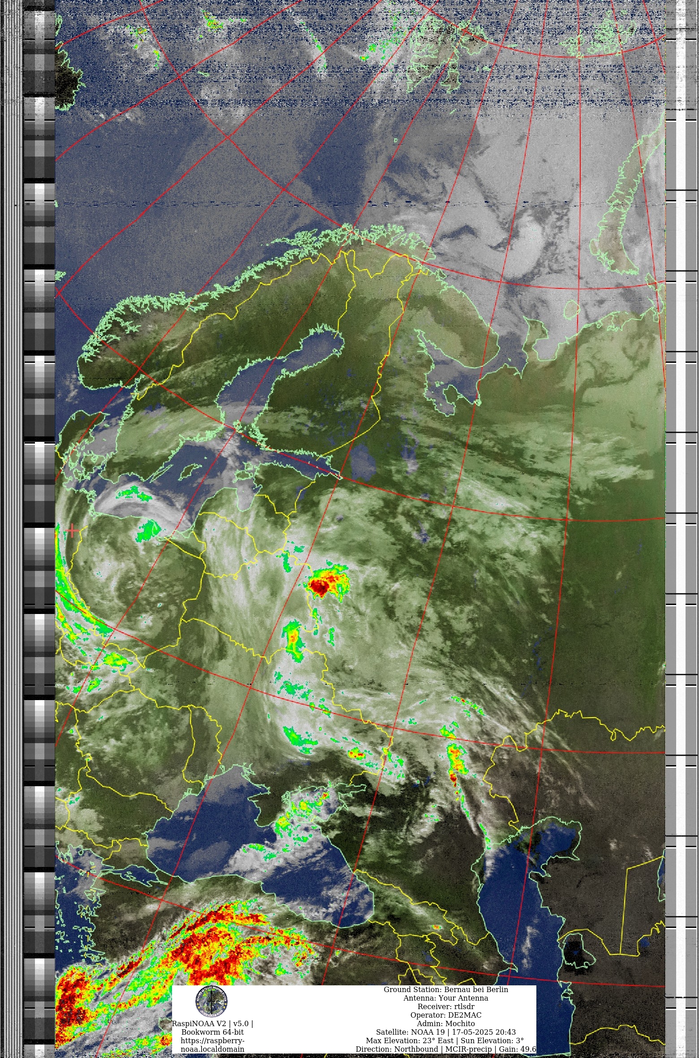Select the 'RaspiNOAA V2 | v5.0 |' text
Image resolution: width=699 pixels, height=1058 pixels.
coord(212,1023)
